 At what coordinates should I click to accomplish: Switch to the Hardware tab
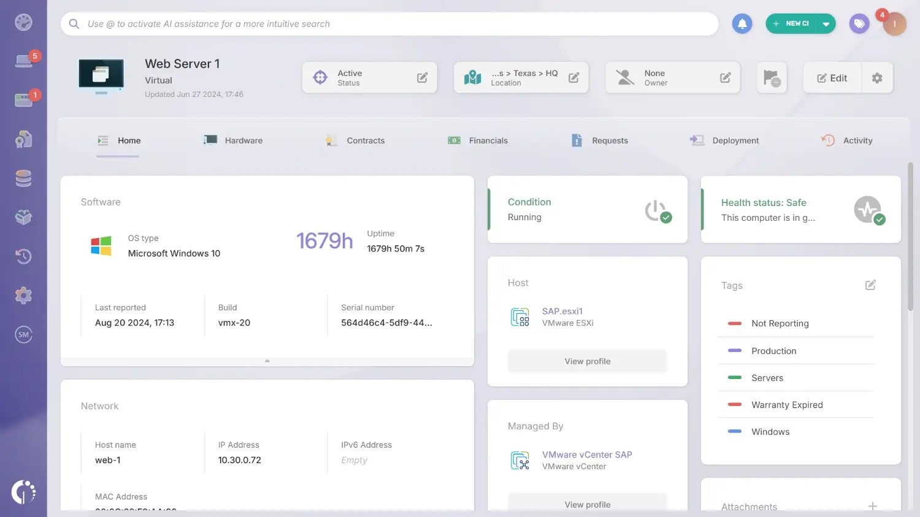point(242,140)
